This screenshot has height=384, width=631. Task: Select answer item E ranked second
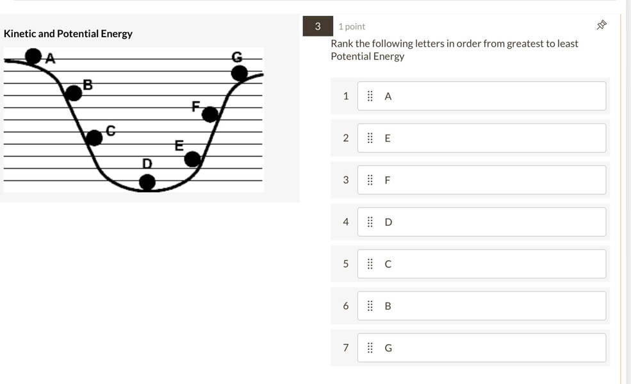click(x=481, y=137)
